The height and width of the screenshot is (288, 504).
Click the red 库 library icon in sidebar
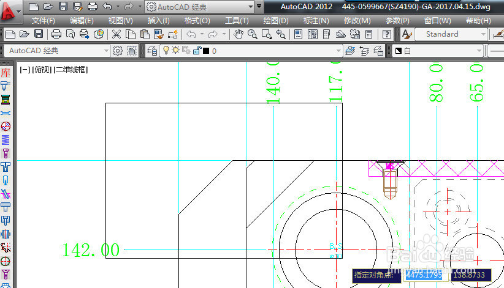6,73
